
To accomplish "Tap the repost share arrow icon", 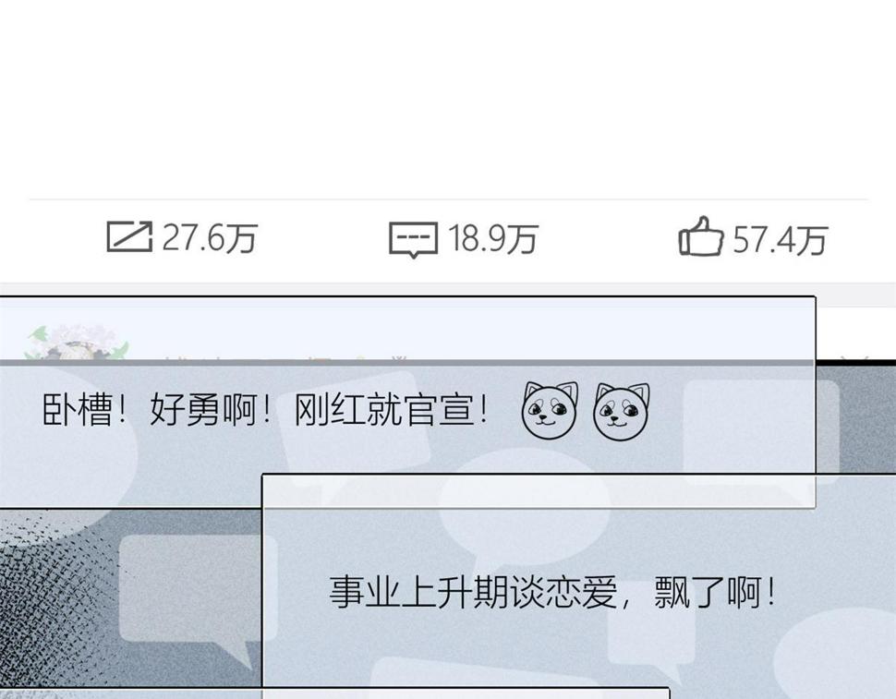I will pos(129,236).
